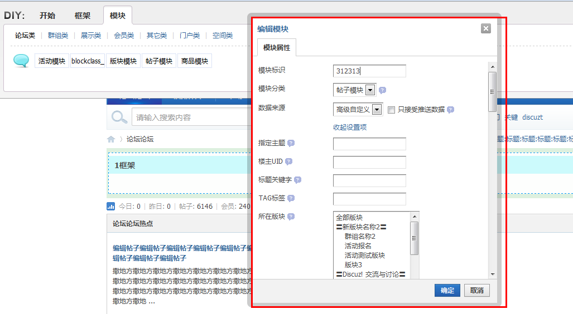The height and width of the screenshot is (314, 573).
Task: Open the 编辑帖子 hot thread title
Action: click(182, 253)
